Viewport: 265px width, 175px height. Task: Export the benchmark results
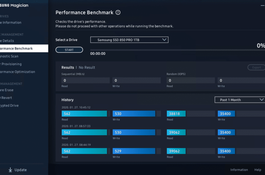coord(257,67)
